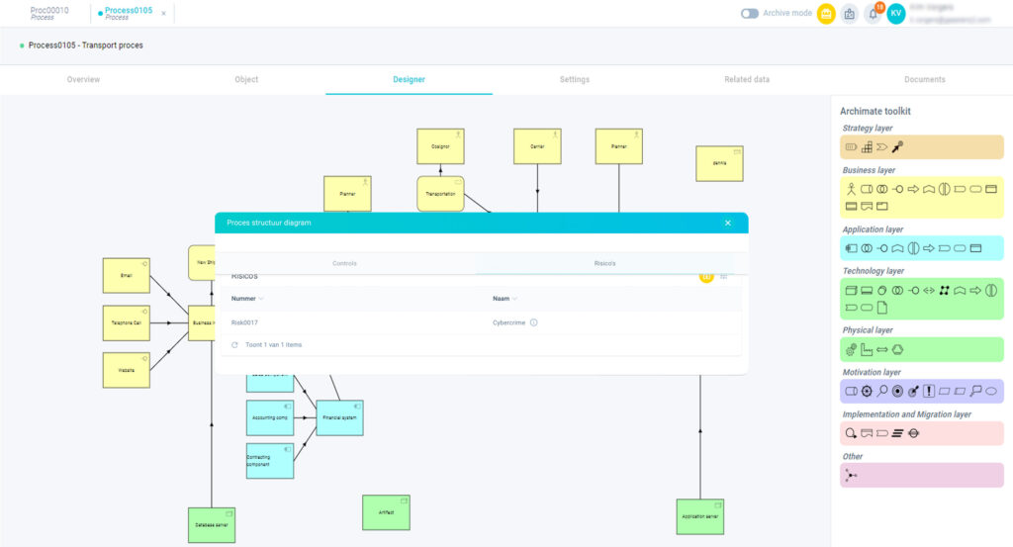1013x547 pixels.
Task: Open the Naam column sort dropdown
Action: pyautogui.click(x=515, y=298)
